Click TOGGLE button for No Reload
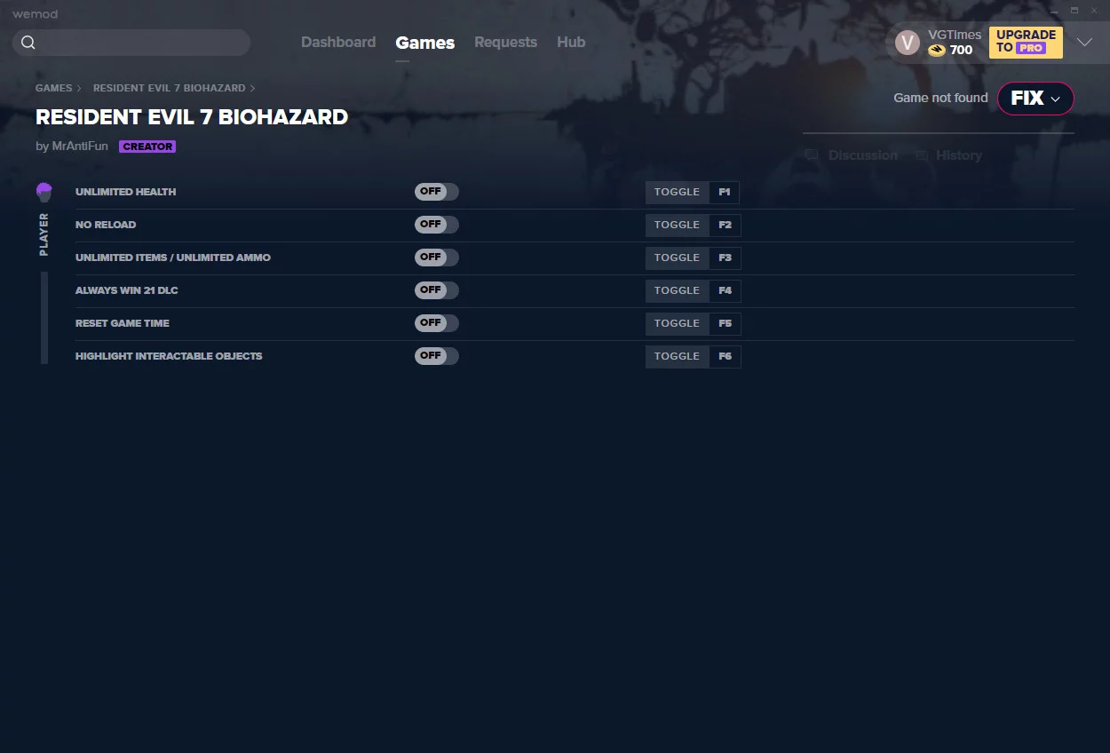1110x753 pixels. point(678,225)
